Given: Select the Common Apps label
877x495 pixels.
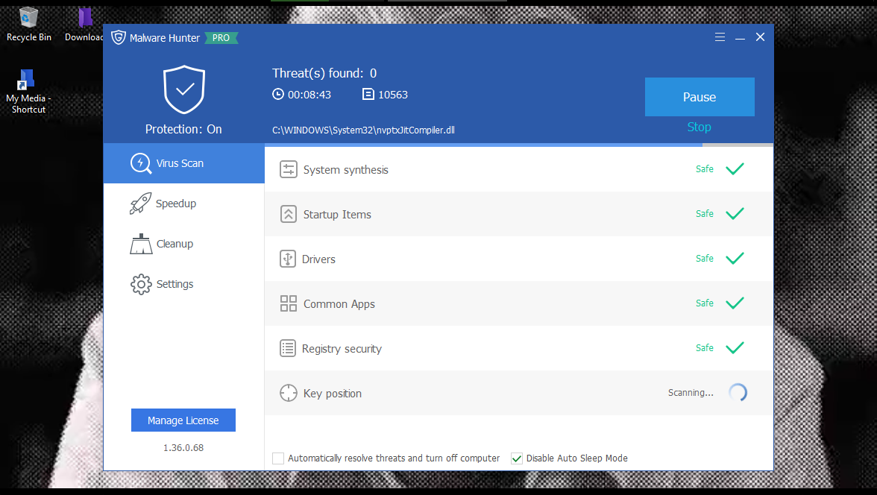Looking at the screenshot, I should (x=339, y=304).
